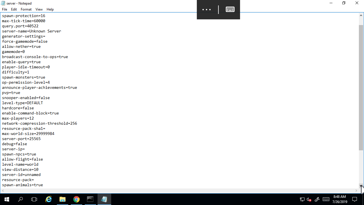Click the 'enable-query=true' line

tap(21, 62)
